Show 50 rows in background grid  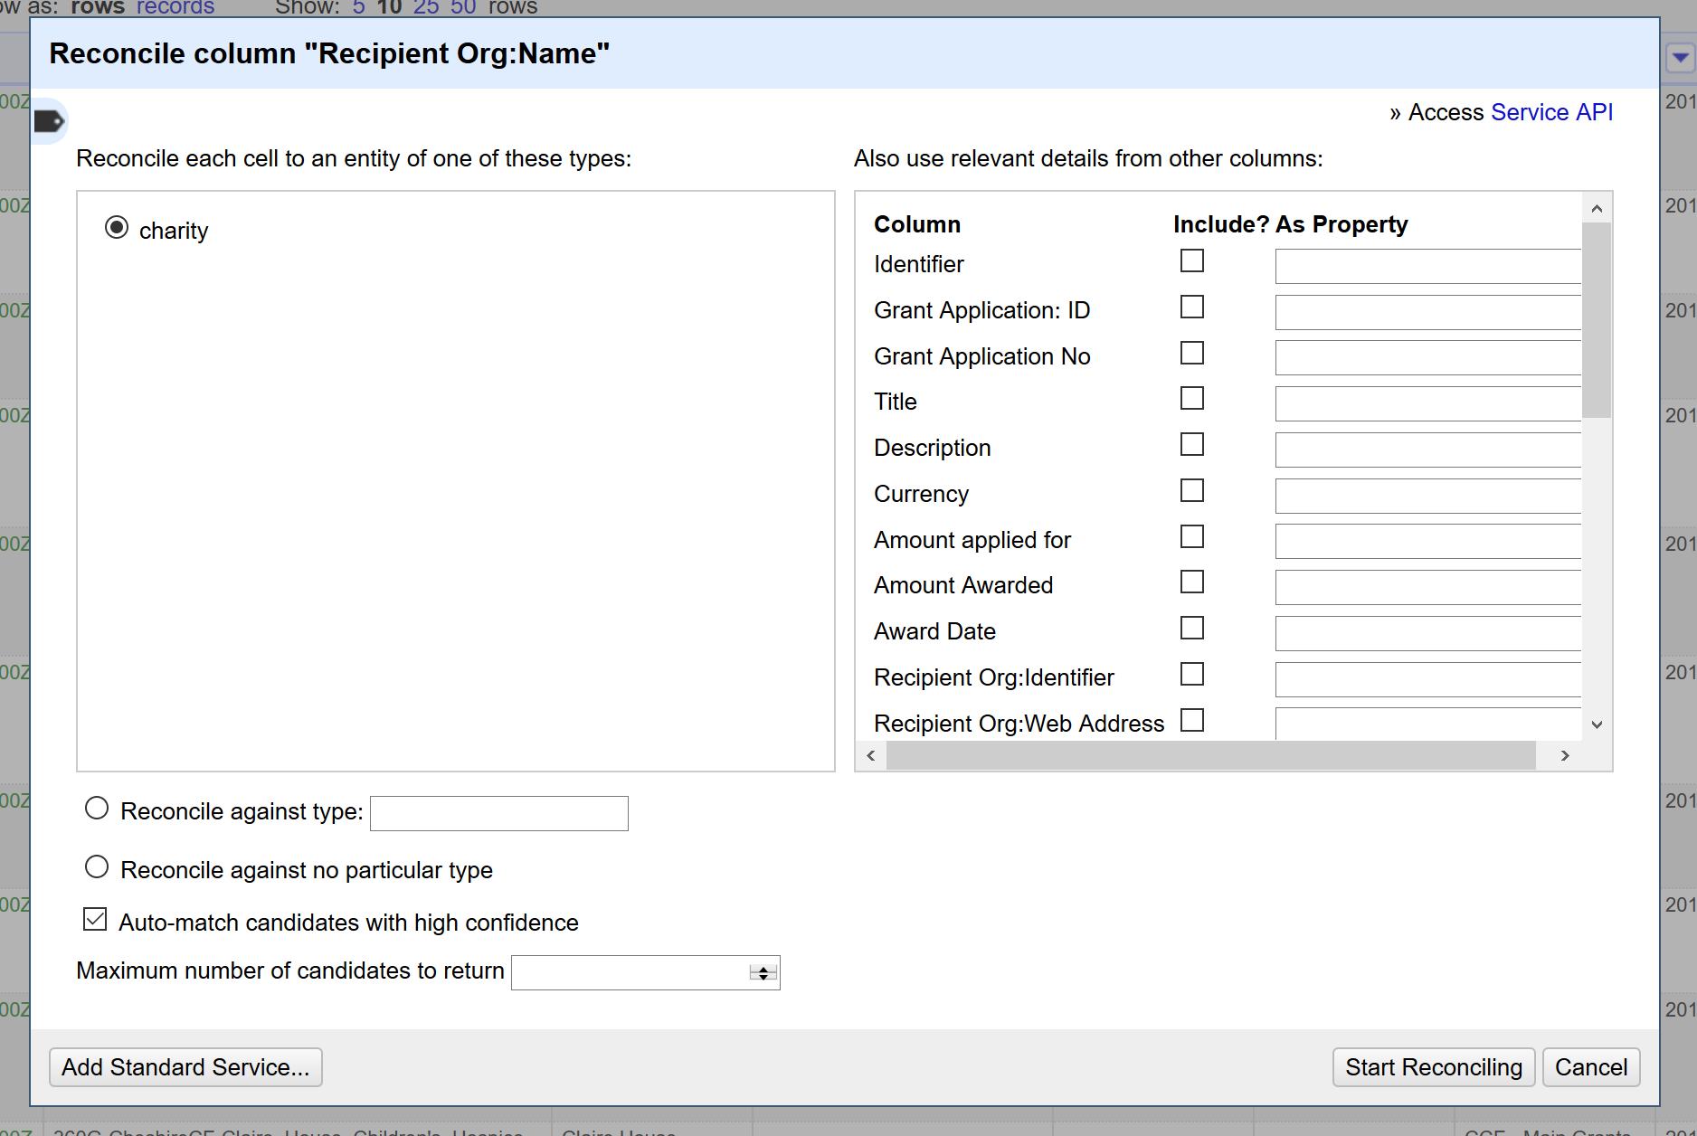(x=463, y=7)
